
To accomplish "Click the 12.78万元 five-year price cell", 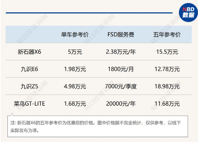I will click(167, 69).
